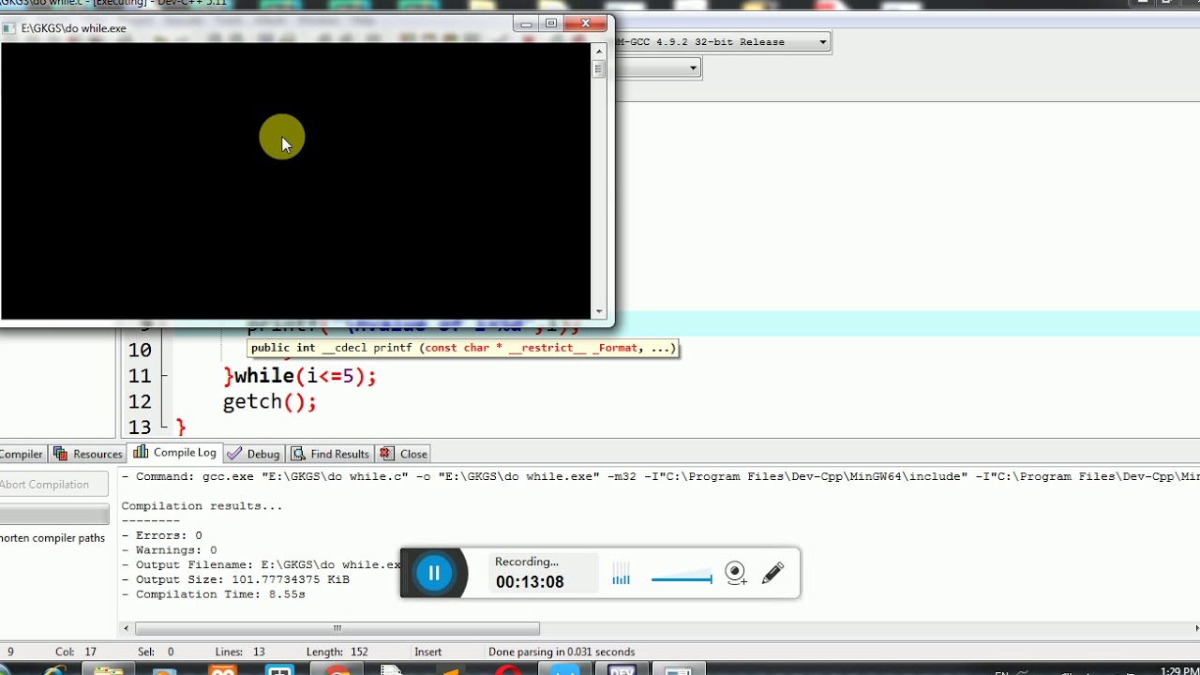Click the compilation progress bar under Abort
The height and width of the screenshot is (675, 1200).
[54, 514]
